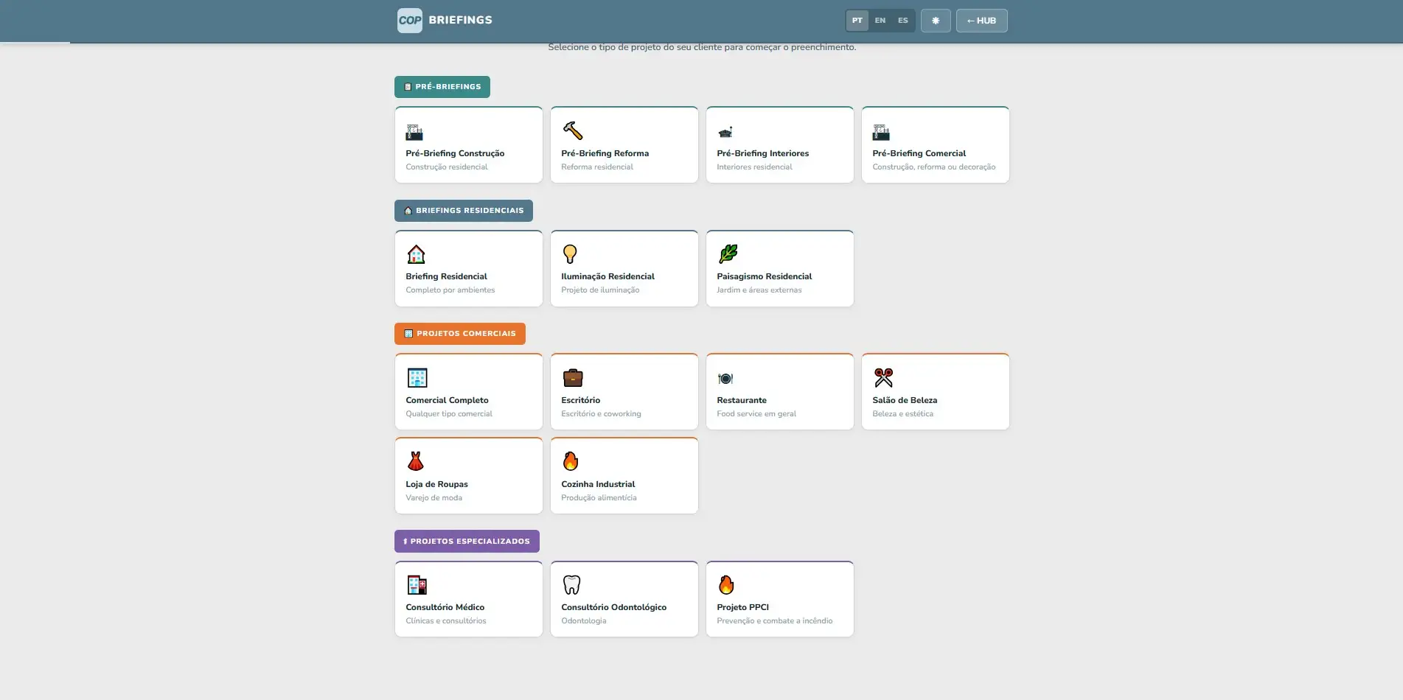The height and width of the screenshot is (700, 1403).
Task: Switch language to ES
Action: pyautogui.click(x=902, y=21)
